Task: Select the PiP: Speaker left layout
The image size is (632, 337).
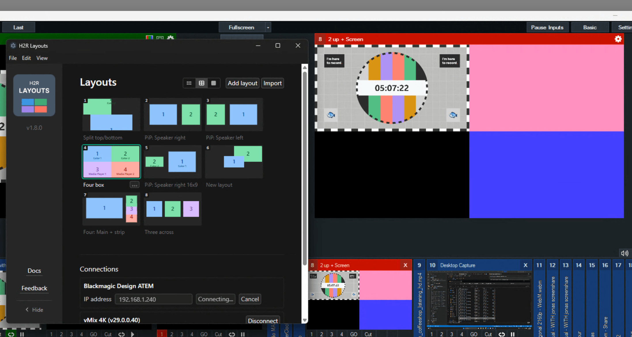Action: [234, 114]
